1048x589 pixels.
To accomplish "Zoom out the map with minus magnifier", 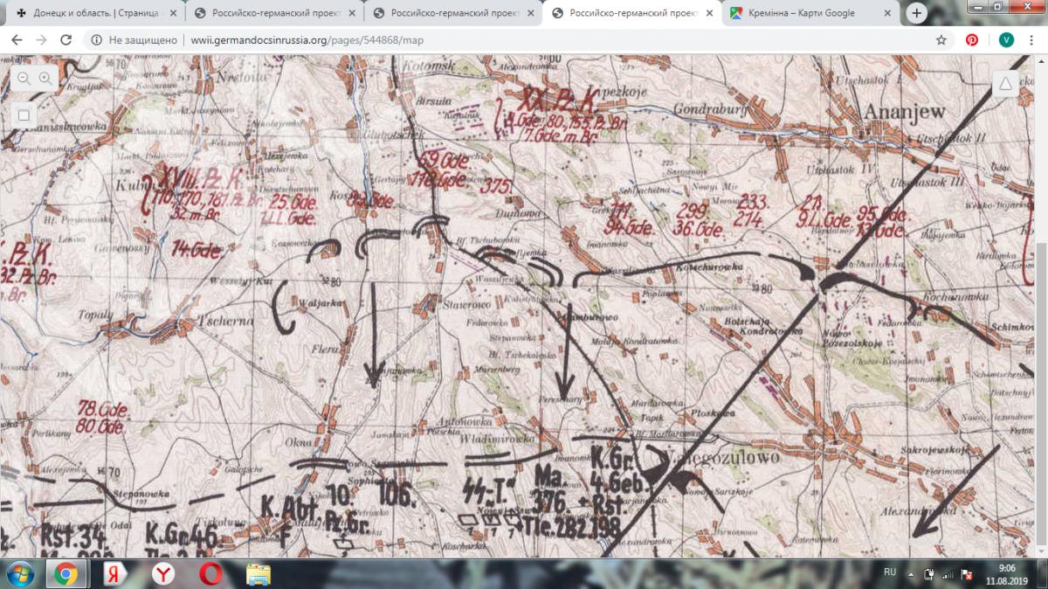I will (x=24, y=78).
